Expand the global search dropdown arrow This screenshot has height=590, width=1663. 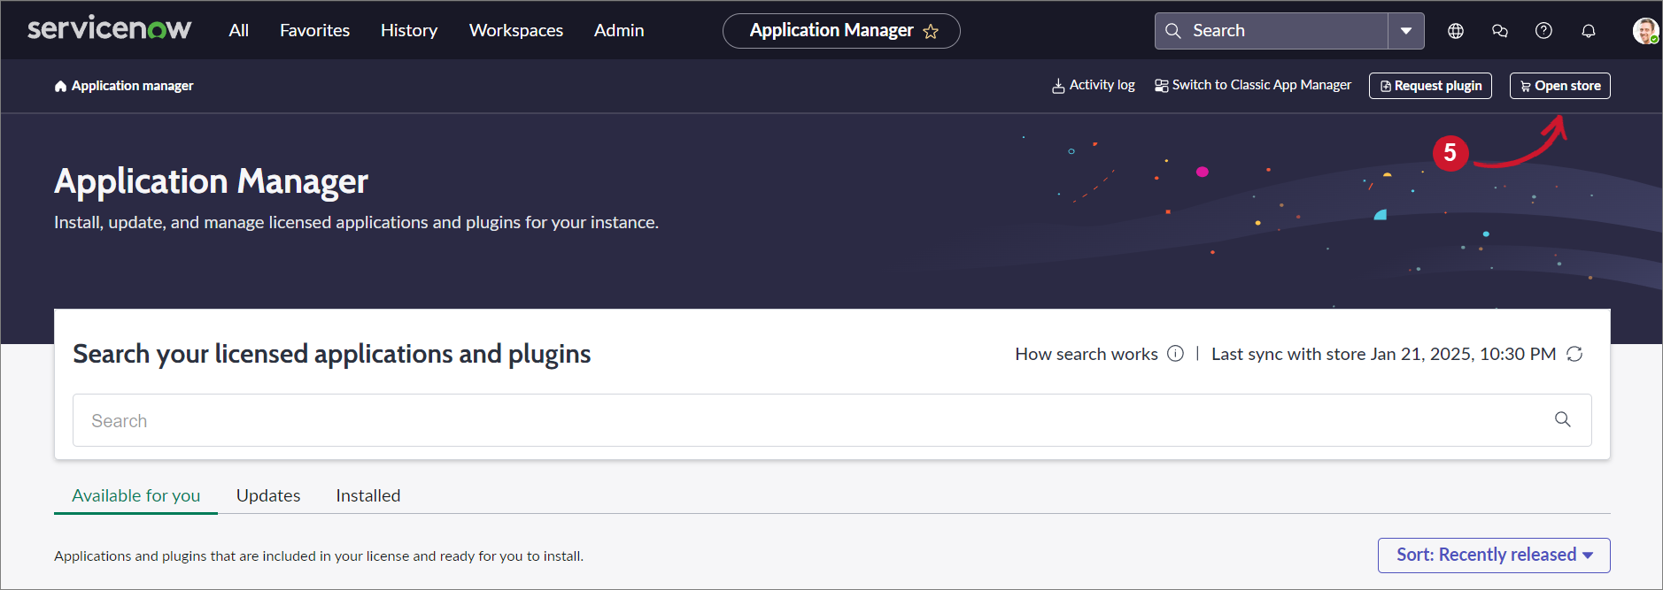[x=1406, y=31]
